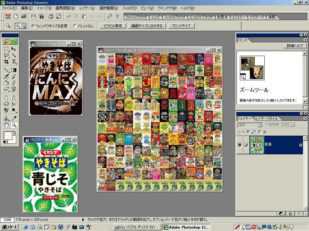Image resolution: width=309 pixels, height=231 pixels.
Task: Choose the zoom-in magnifier option
Action: (x=18, y=26)
